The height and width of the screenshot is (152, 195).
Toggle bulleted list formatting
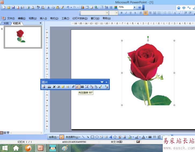(169, 13)
